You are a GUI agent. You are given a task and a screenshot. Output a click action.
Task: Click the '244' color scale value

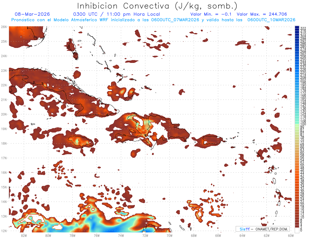click(303, 62)
